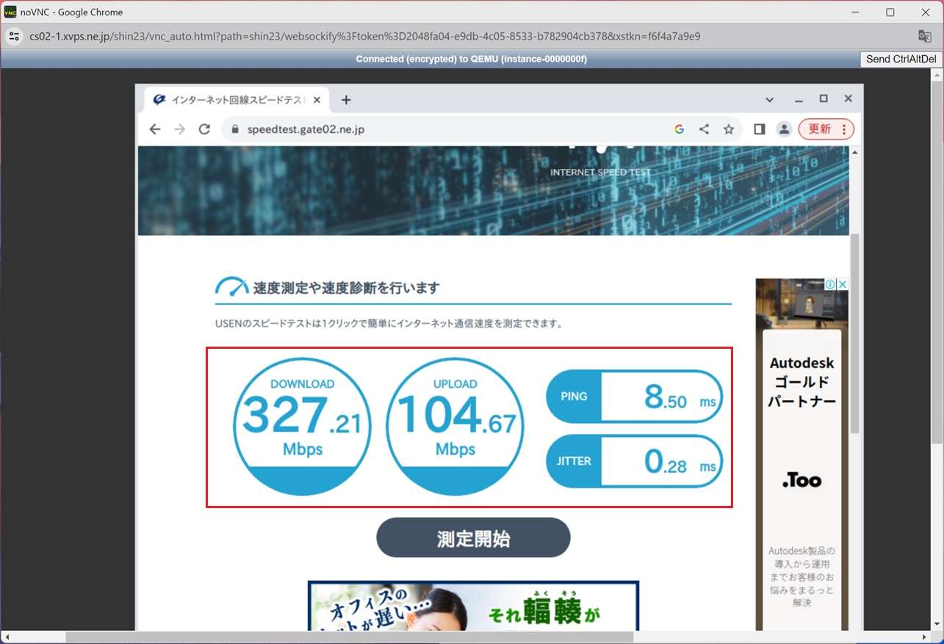Screen dimensions: 944x644
Task: Click the PING 8.50 ms readout
Action: tap(635, 397)
